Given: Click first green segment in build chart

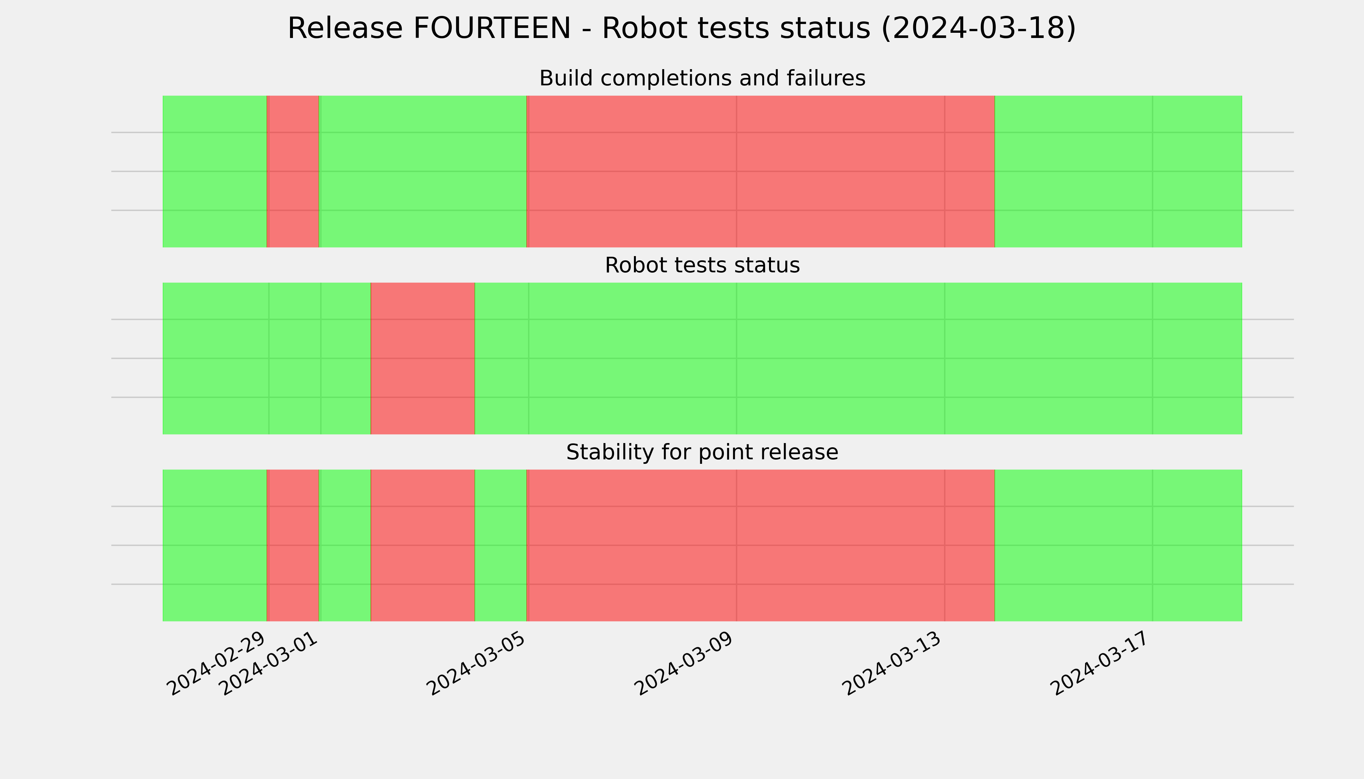Looking at the screenshot, I should (215, 171).
